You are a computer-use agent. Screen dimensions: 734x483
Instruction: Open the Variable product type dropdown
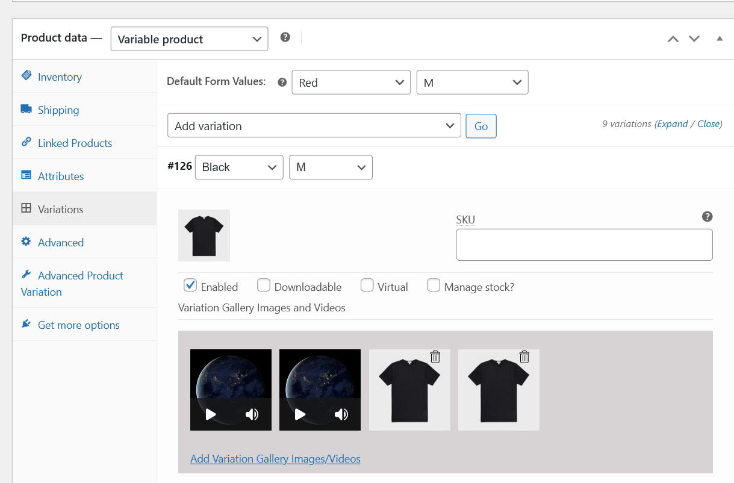(x=189, y=40)
